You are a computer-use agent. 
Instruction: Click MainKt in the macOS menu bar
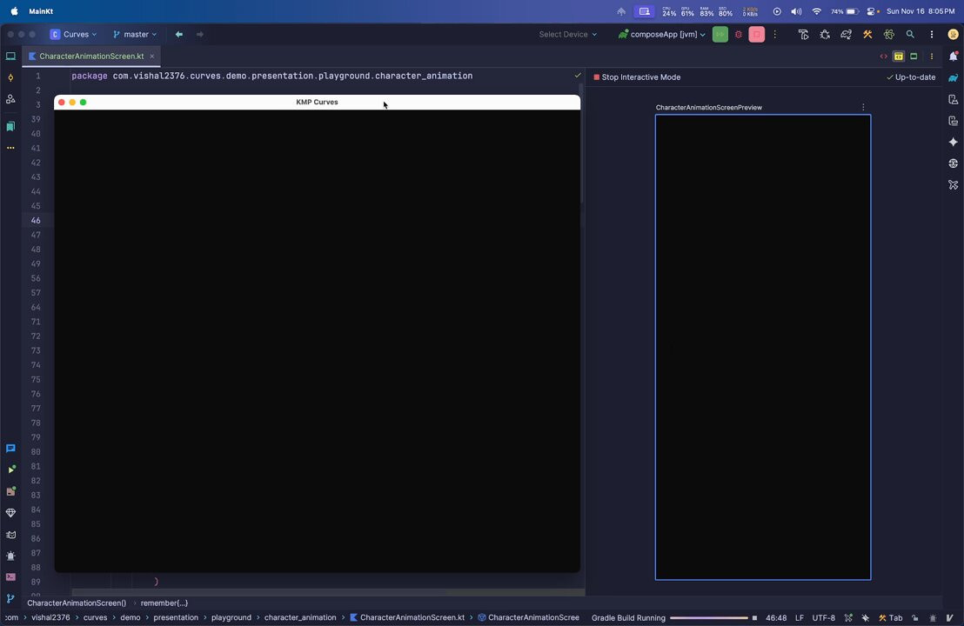(41, 11)
